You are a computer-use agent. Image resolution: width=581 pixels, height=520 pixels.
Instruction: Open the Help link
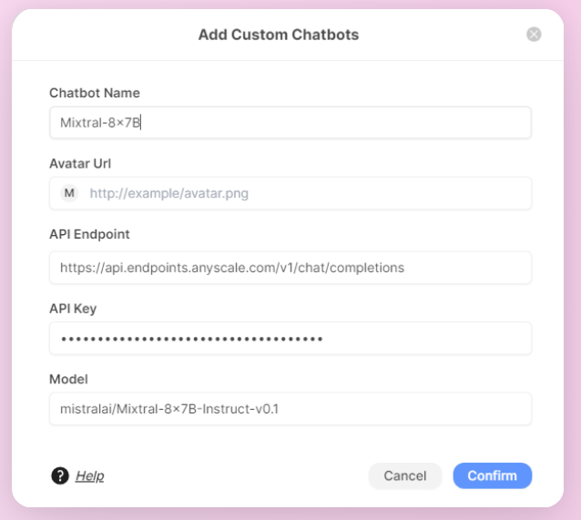89,475
